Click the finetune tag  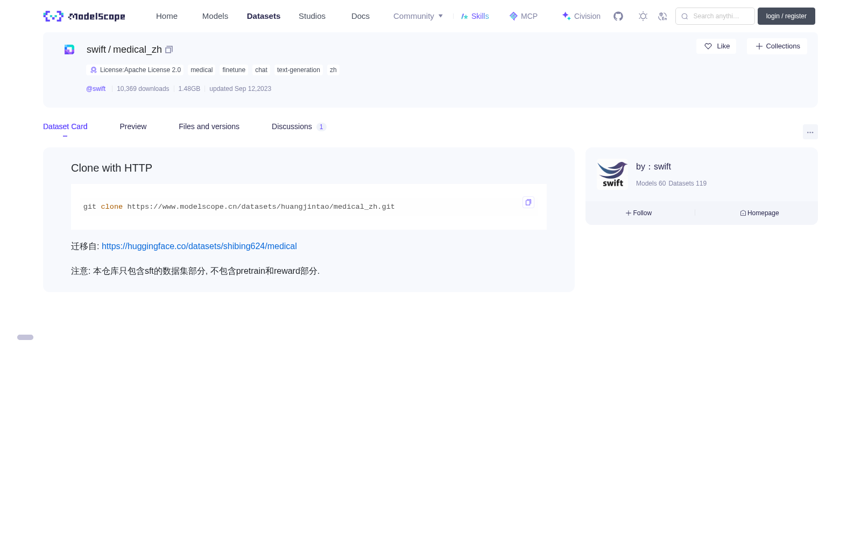point(234,70)
